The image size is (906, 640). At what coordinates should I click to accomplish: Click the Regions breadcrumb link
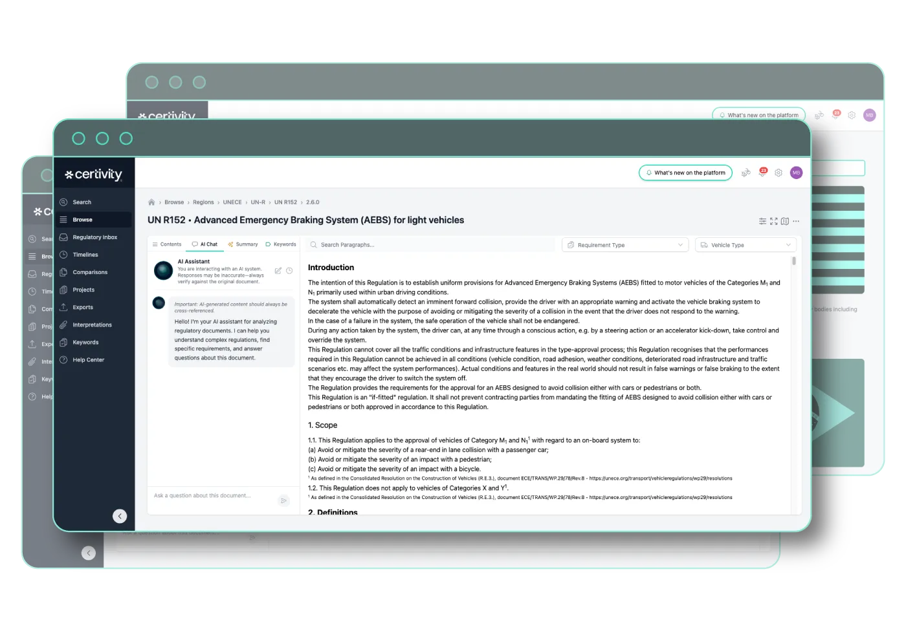pos(203,202)
